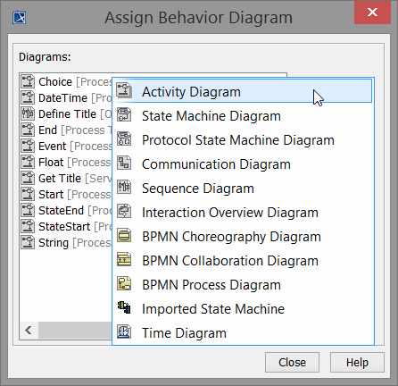This screenshot has height=386, width=398.
Task: Click the horizontal scrollbar left arrow
Action: pyautogui.click(x=29, y=330)
